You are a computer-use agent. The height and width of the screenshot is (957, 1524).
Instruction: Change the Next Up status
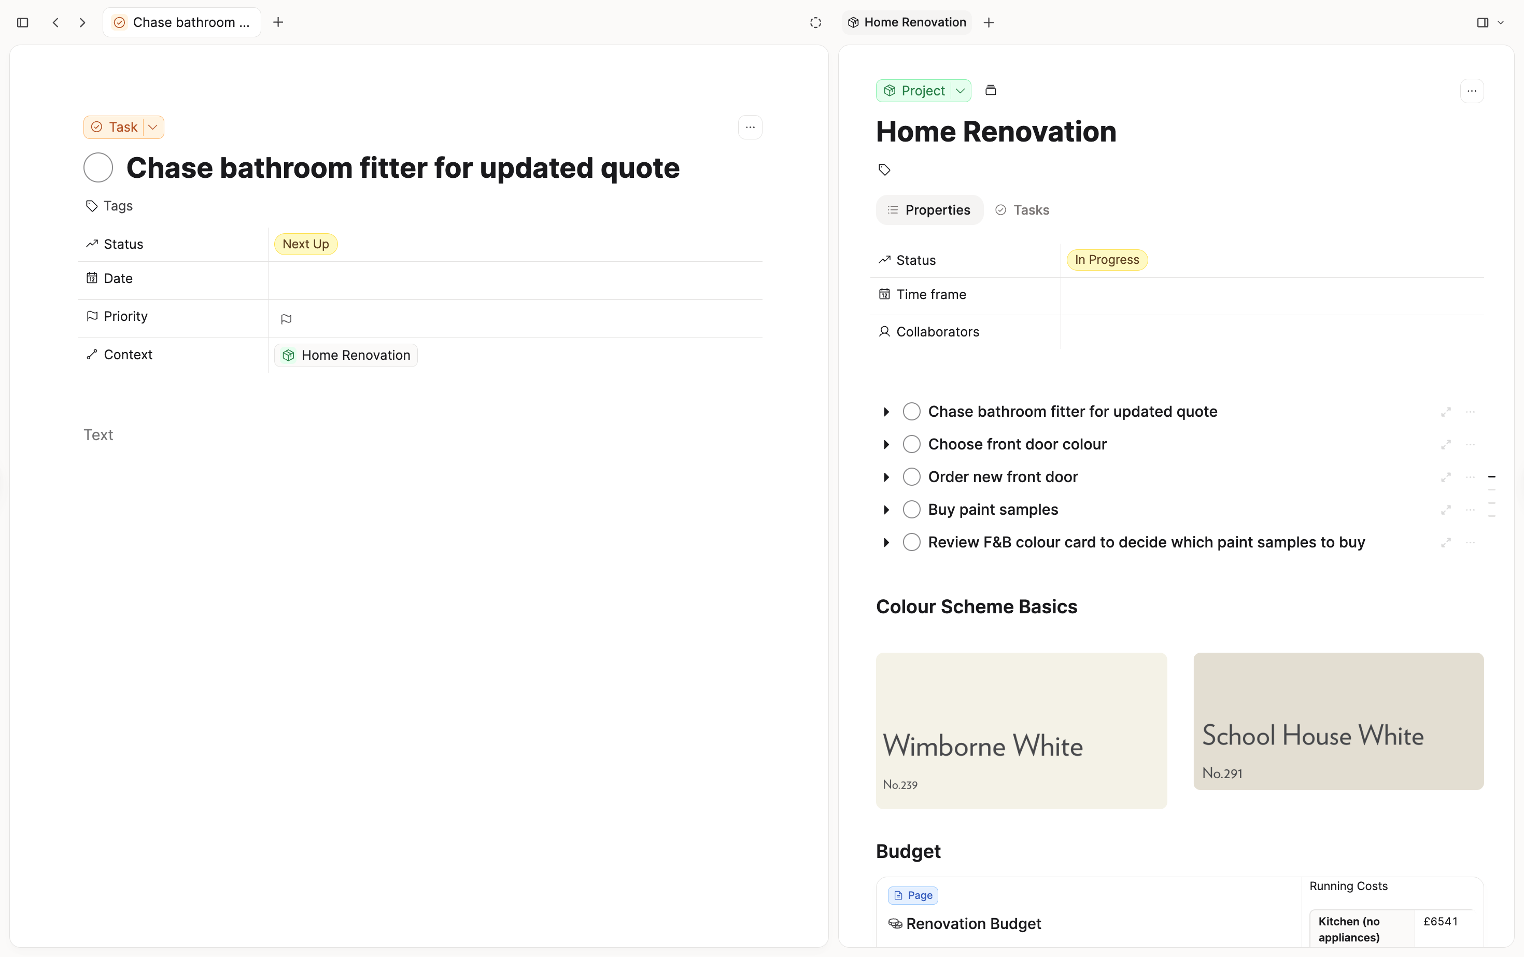coord(306,244)
